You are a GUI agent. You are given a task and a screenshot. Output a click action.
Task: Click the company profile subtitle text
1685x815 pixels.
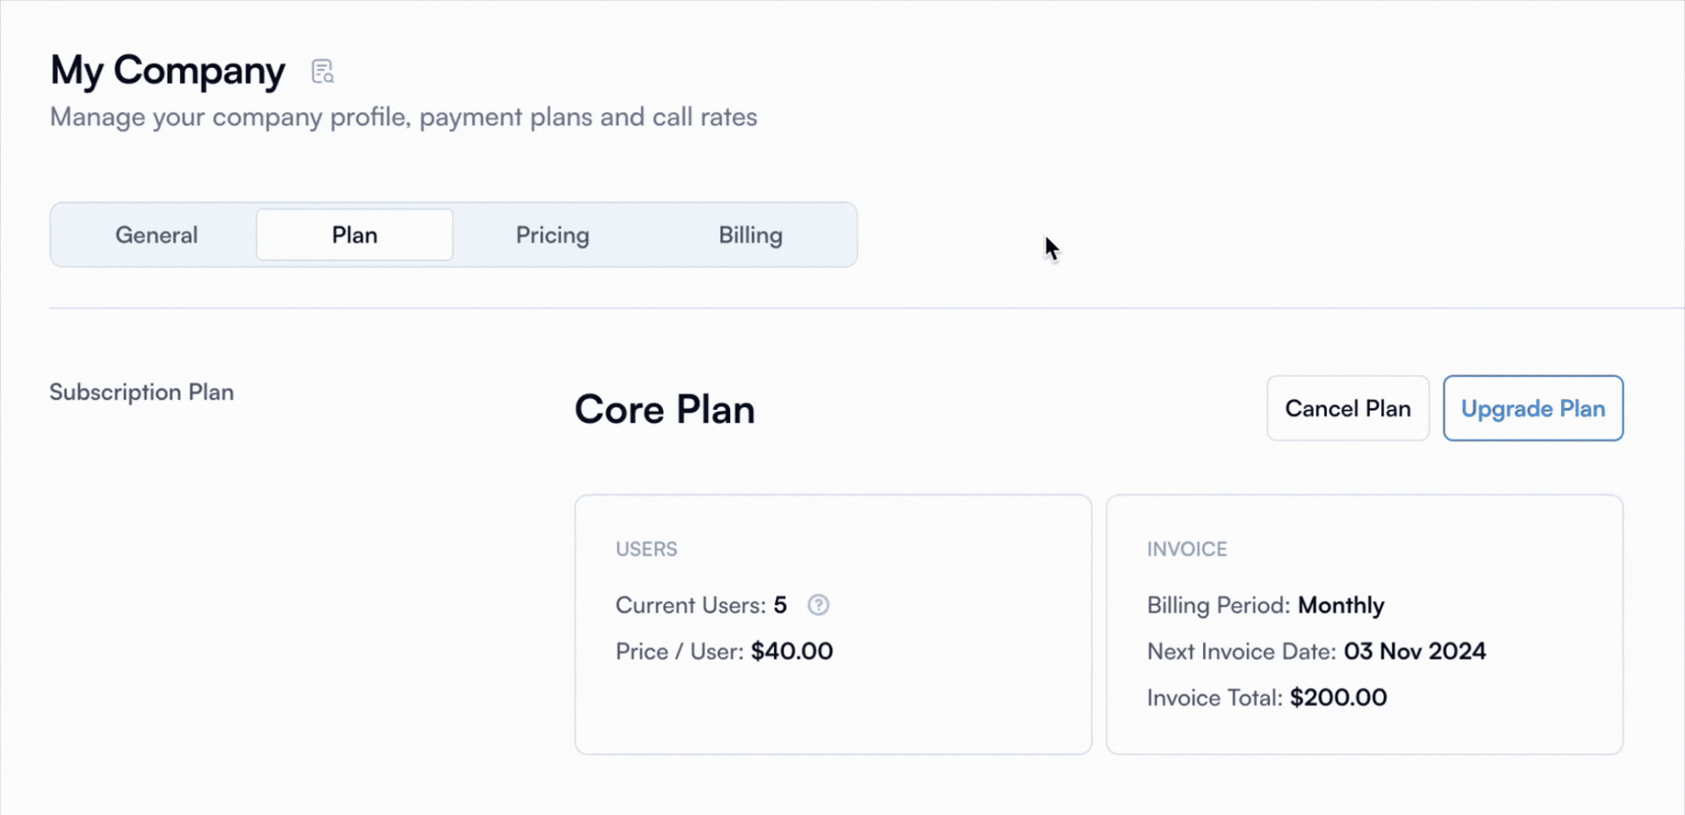403,117
